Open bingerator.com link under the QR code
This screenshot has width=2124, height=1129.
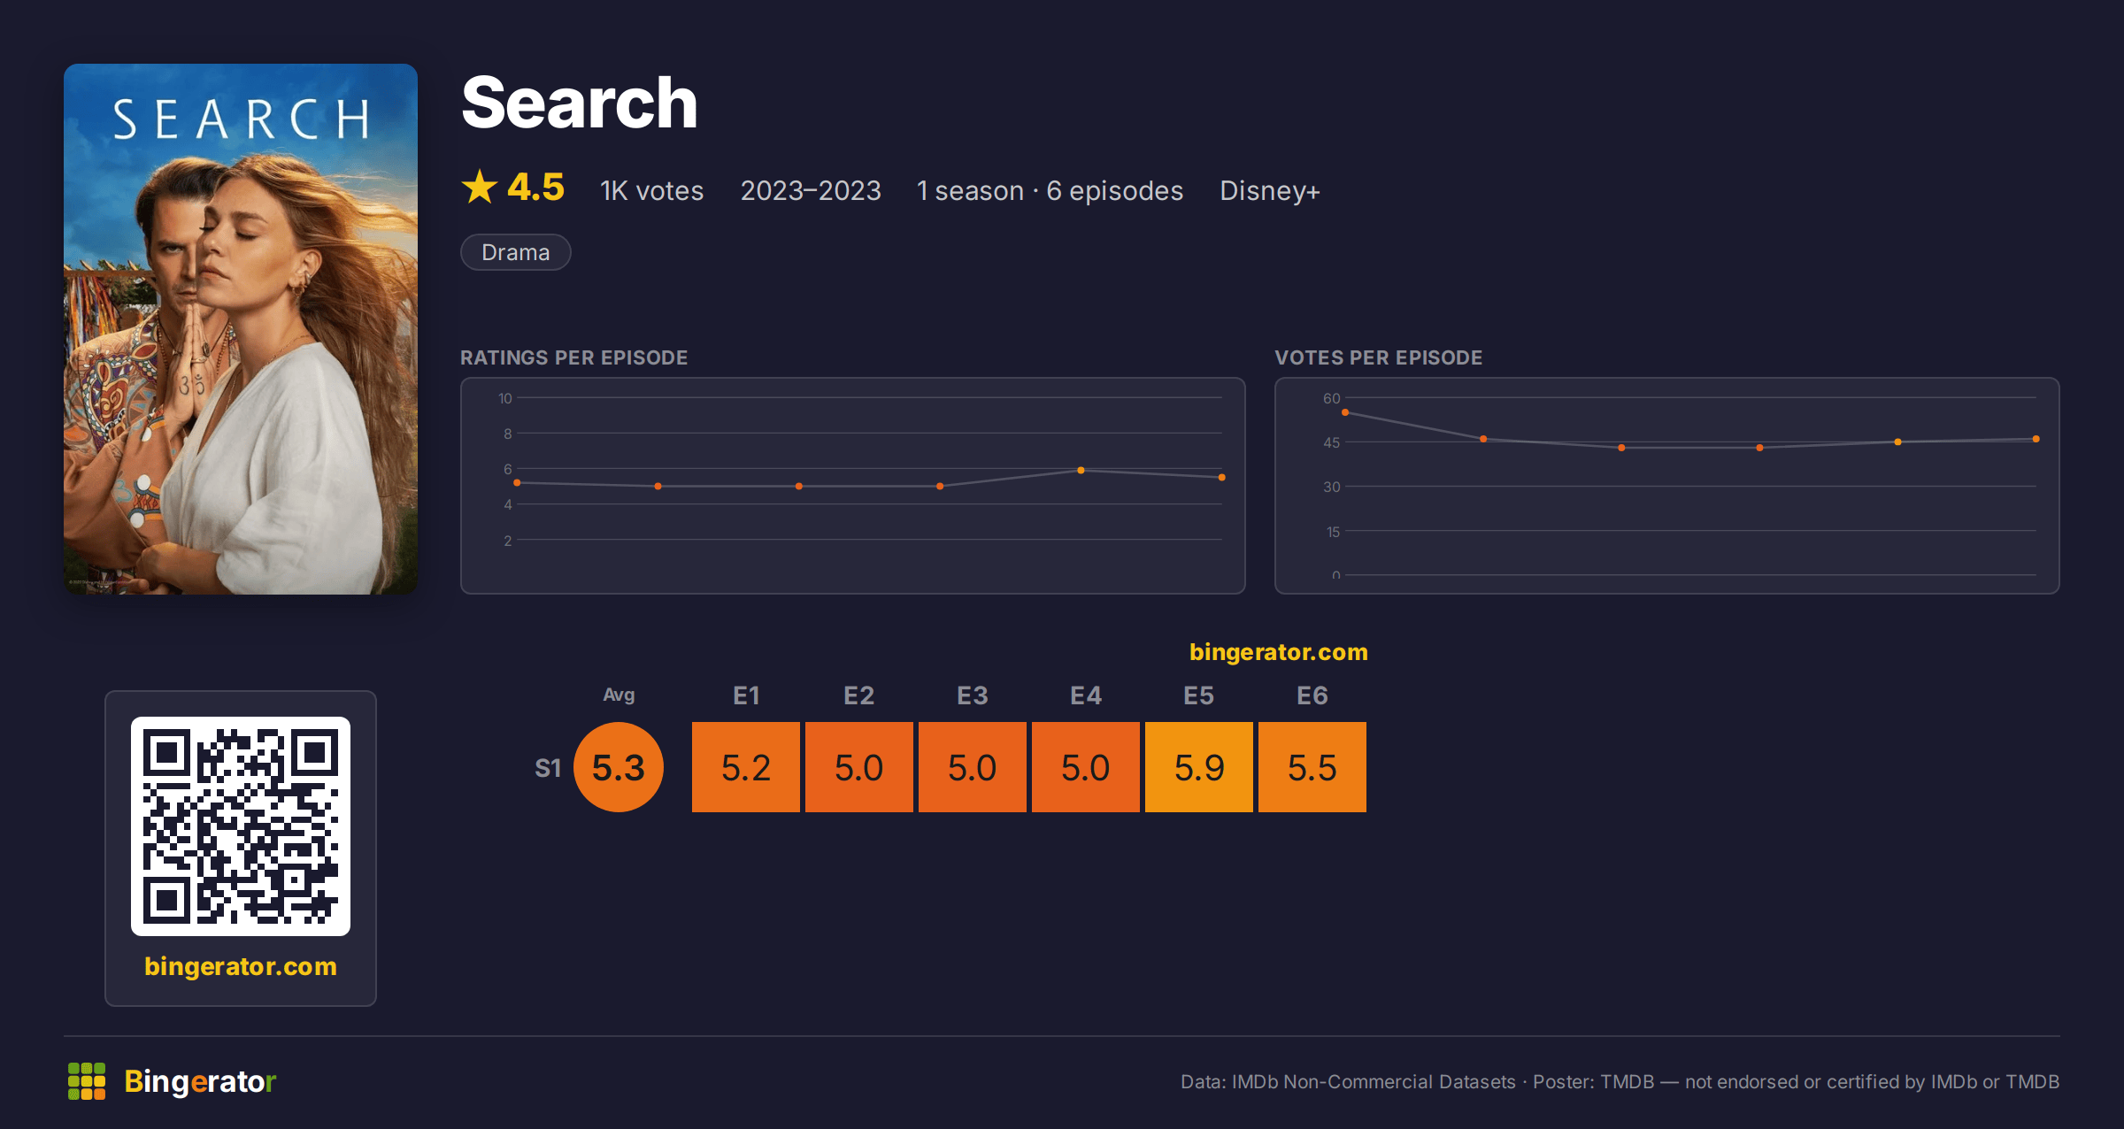[x=241, y=966]
